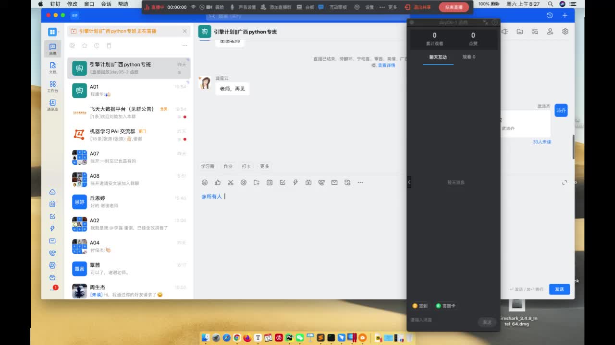The height and width of the screenshot is (345, 615).
Task: Open the 通讯录 contacts sidebar section
Action: (52, 105)
